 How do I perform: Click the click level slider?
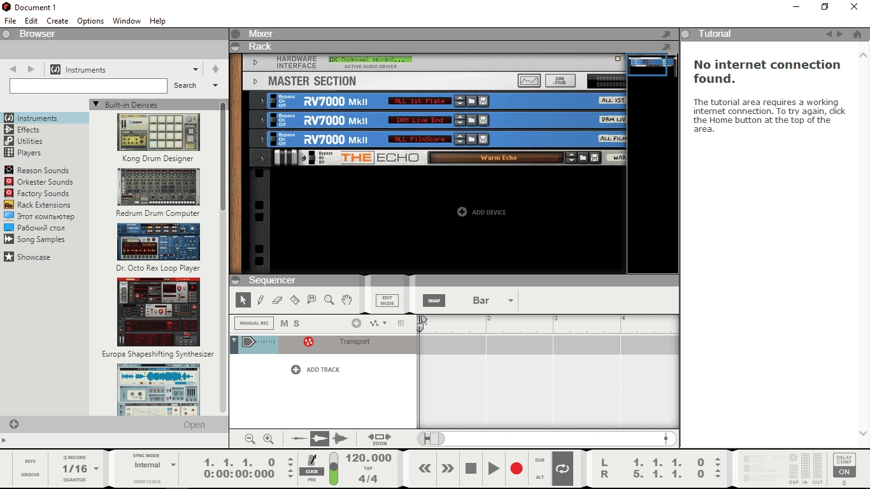(x=334, y=469)
